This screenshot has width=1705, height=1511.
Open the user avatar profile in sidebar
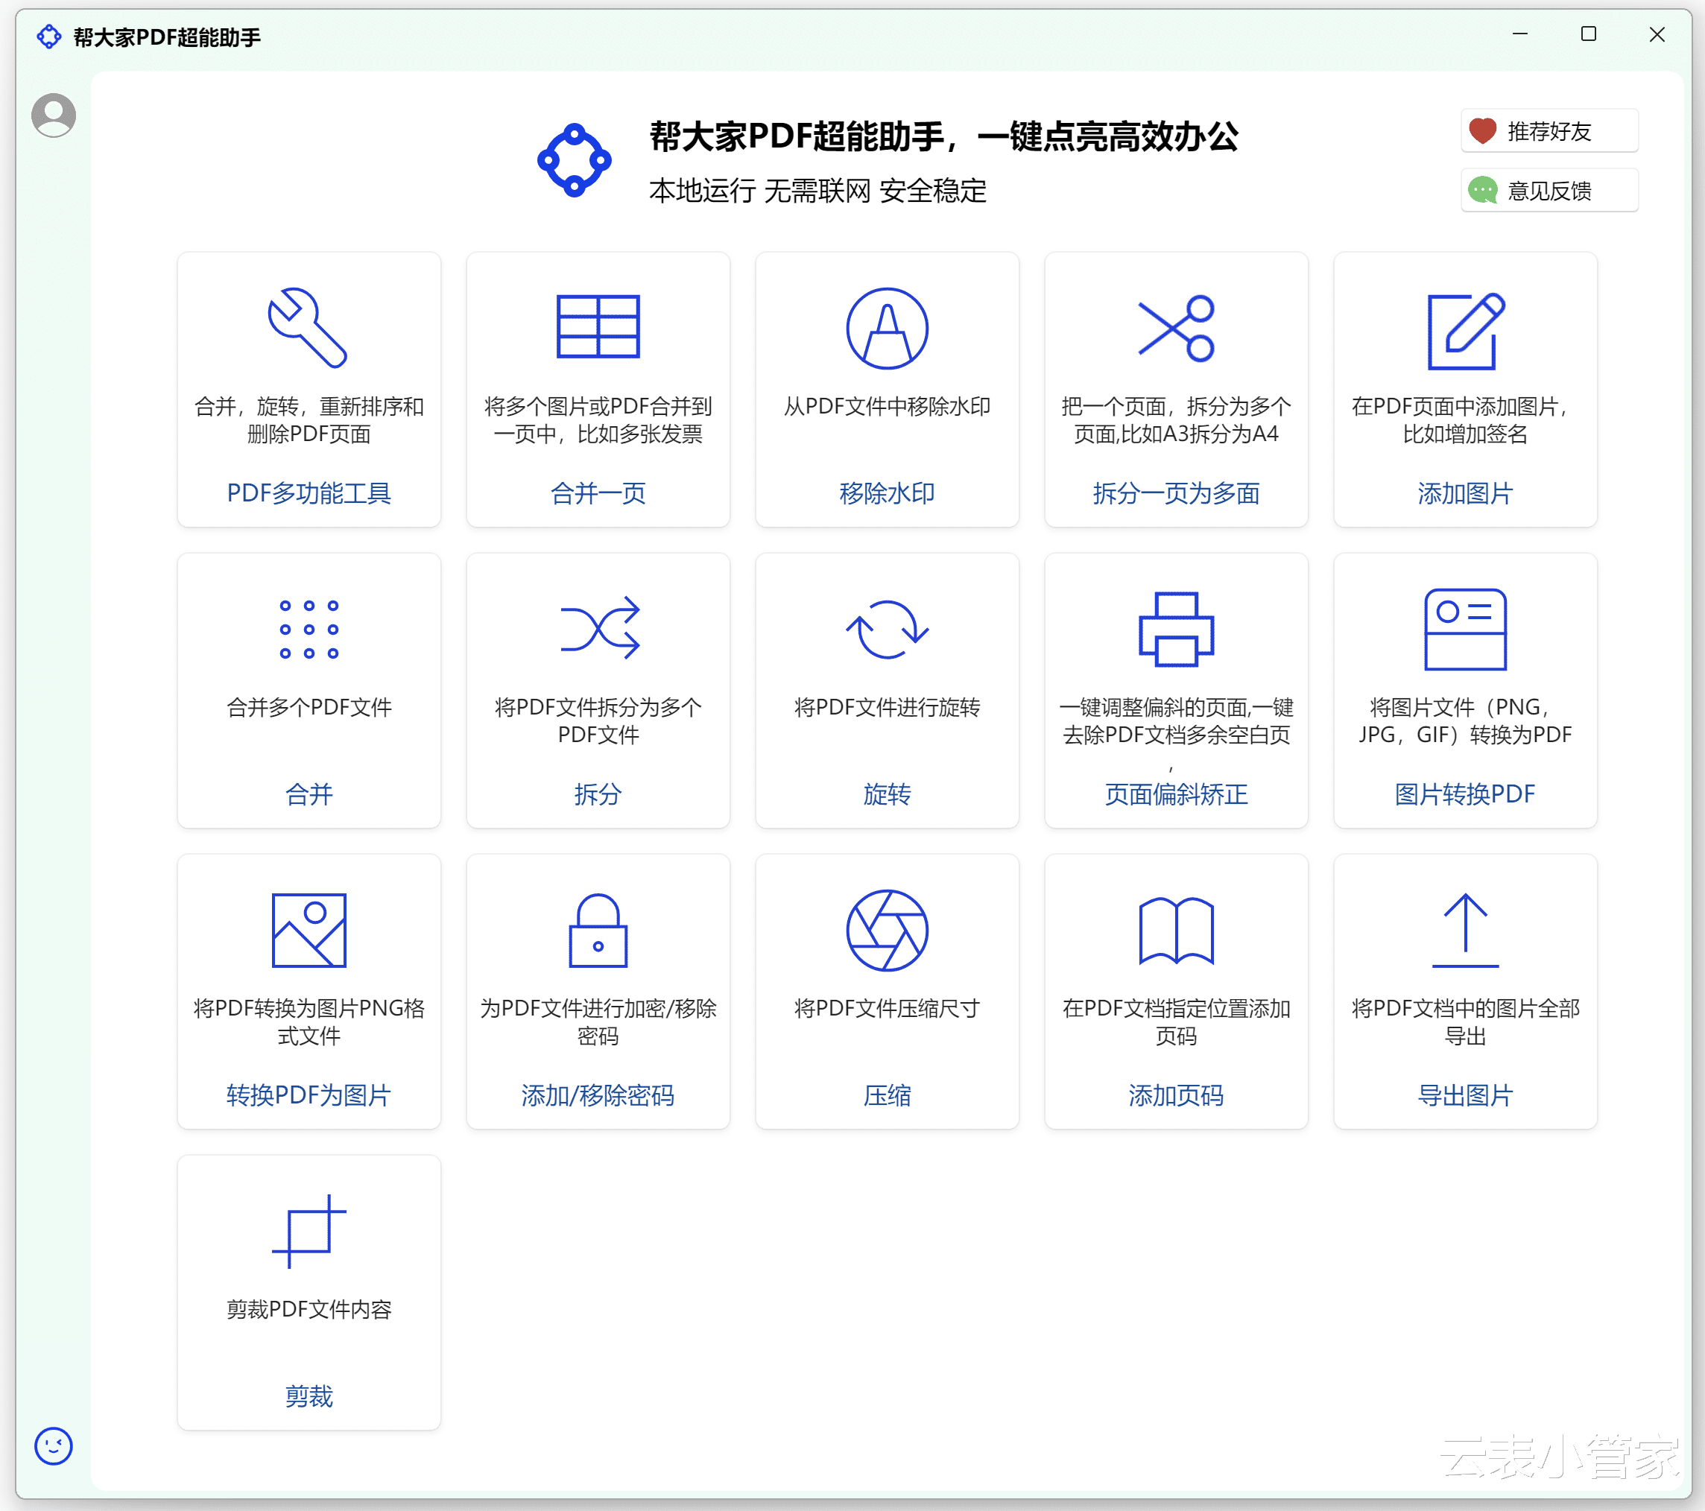pos(54,115)
